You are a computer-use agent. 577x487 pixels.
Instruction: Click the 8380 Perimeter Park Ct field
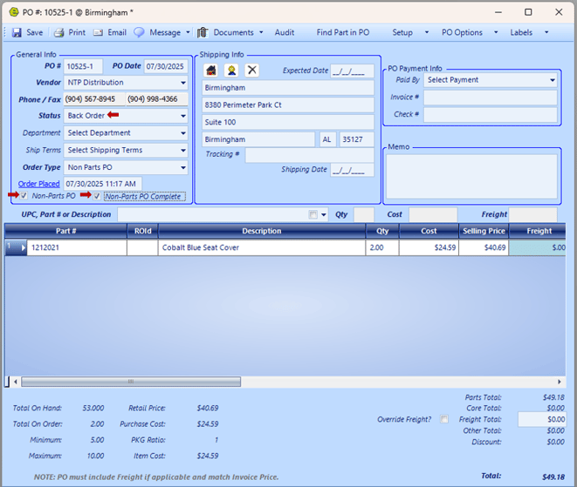288,105
